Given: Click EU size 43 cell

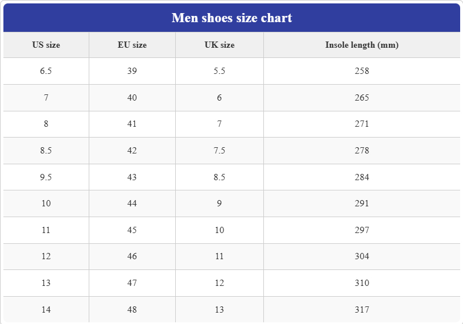Looking at the screenshot, I should click(132, 177).
